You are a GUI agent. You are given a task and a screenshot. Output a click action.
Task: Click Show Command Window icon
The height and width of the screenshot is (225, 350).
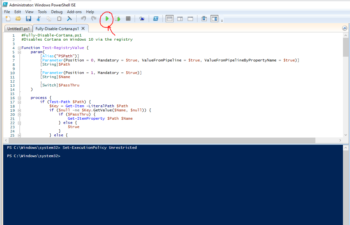(x=204, y=19)
